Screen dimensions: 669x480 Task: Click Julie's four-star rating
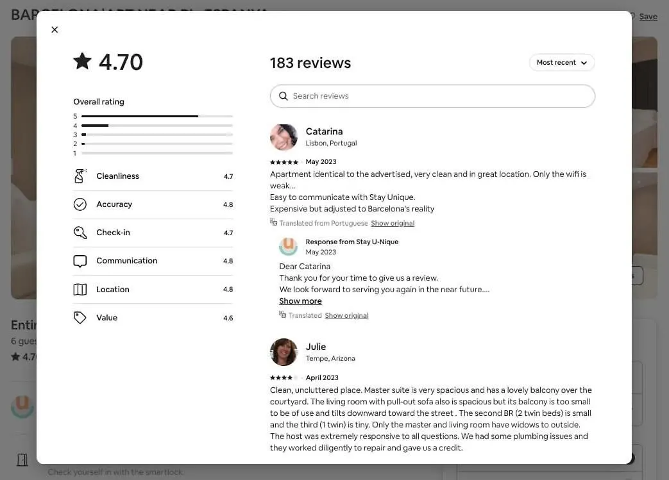click(x=284, y=377)
